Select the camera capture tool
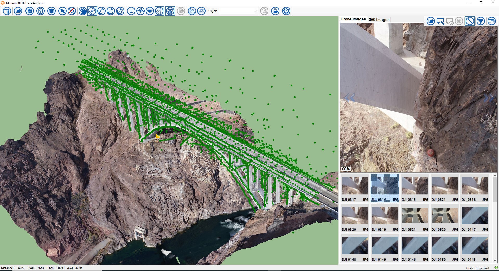Viewport: 499px width, 271px height. click(x=170, y=11)
